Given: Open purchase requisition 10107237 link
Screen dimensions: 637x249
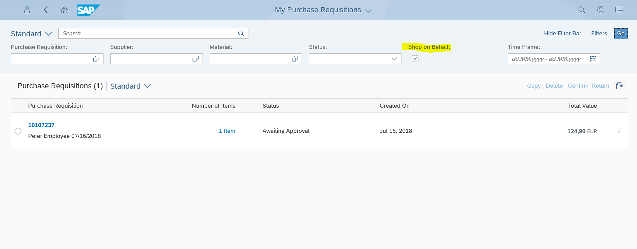Looking at the screenshot, I should [x=41, y=125].
